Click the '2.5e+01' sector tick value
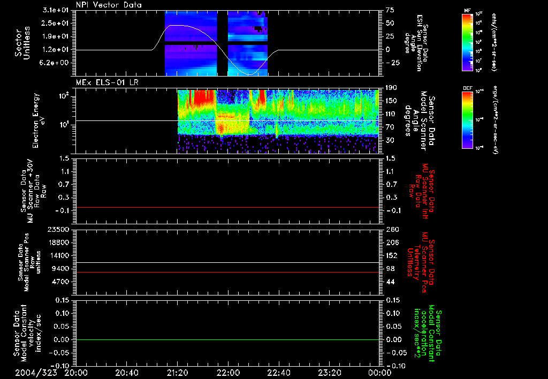The image size is (548, 379). 56,23
